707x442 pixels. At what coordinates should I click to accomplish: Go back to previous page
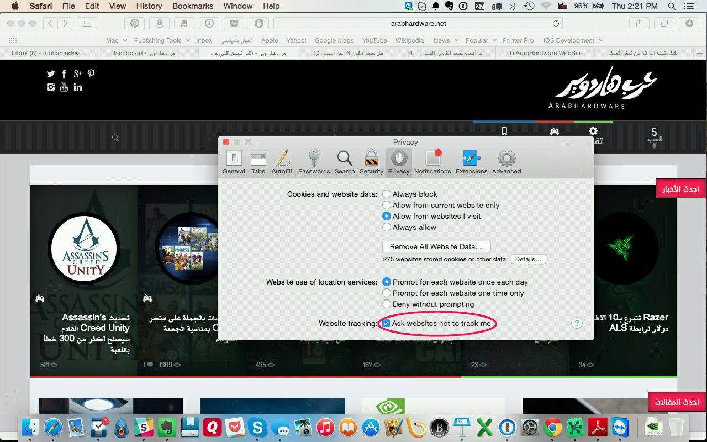51,23
